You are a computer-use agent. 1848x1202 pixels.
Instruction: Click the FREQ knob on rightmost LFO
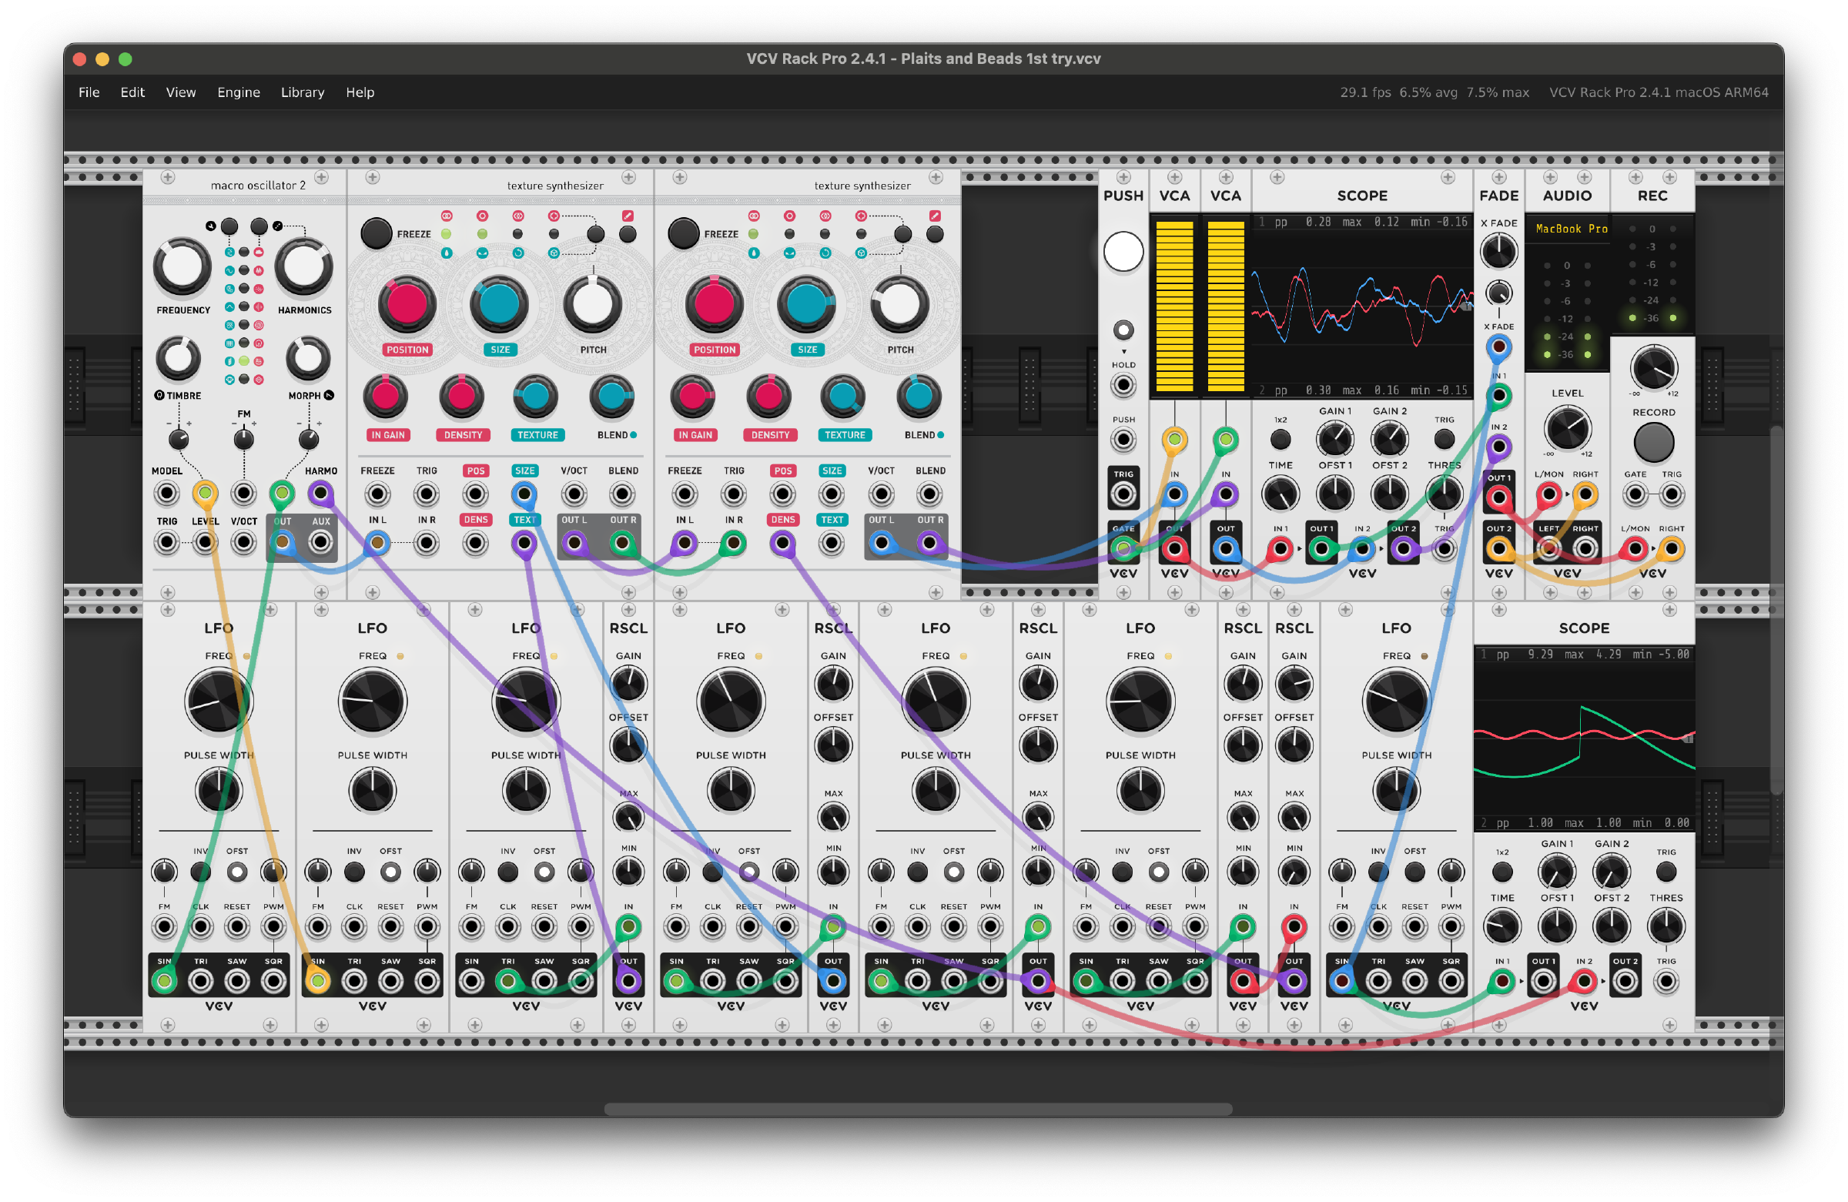pos(1395,702)
